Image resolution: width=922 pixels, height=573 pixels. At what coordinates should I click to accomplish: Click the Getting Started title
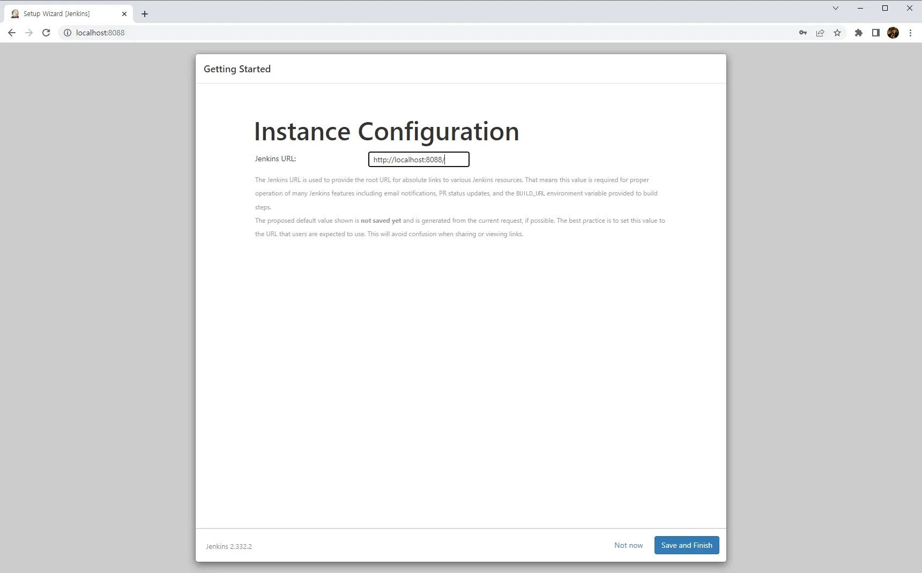(237, 69)
